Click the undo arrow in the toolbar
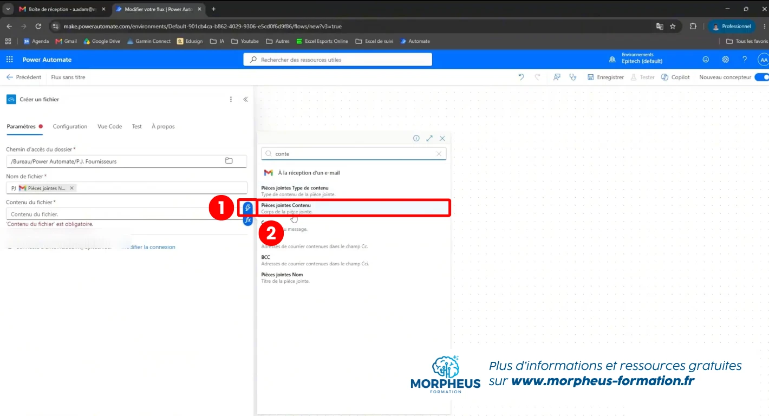 pyautogui.click(x=521, y=77)
